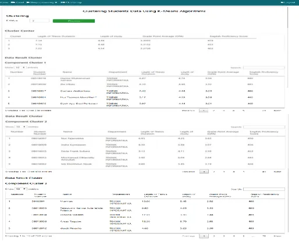
Task: Click the Search box of Component Cluster 3
Action: (x=264, y=189)
